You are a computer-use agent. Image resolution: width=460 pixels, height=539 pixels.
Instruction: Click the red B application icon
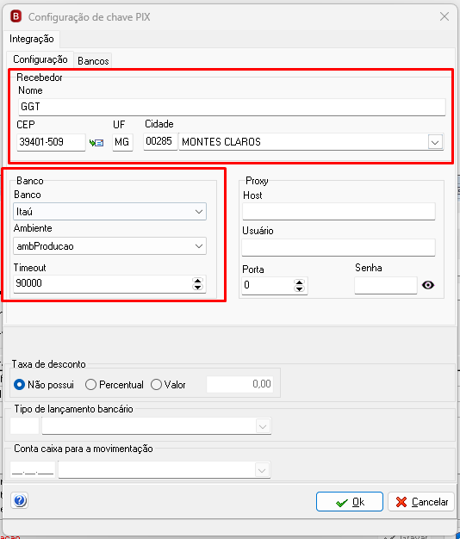click(16, 16)
